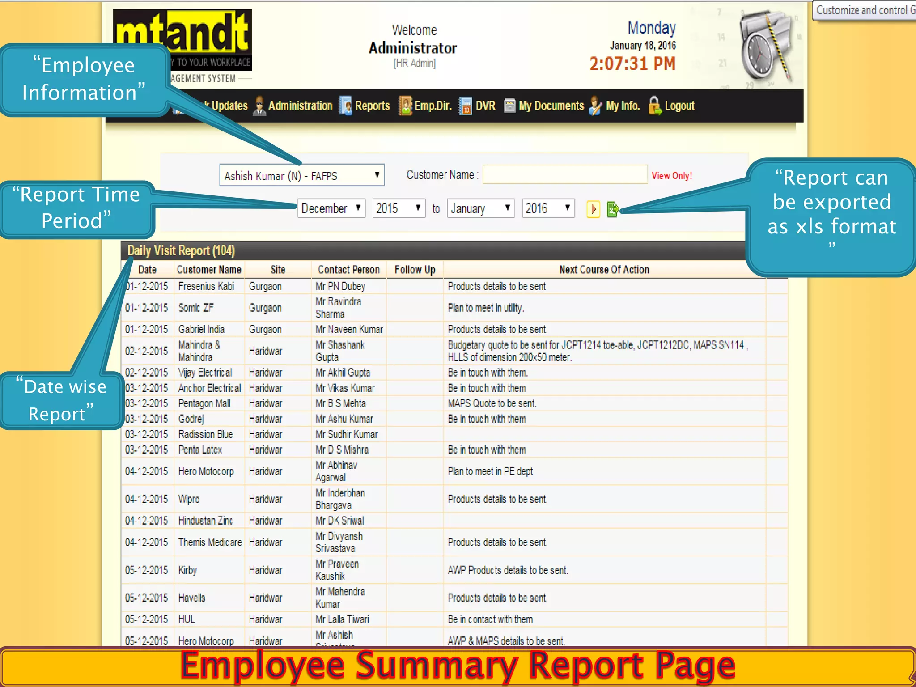
Task: Click the Follow Up column header
Action: pos(415,270)
